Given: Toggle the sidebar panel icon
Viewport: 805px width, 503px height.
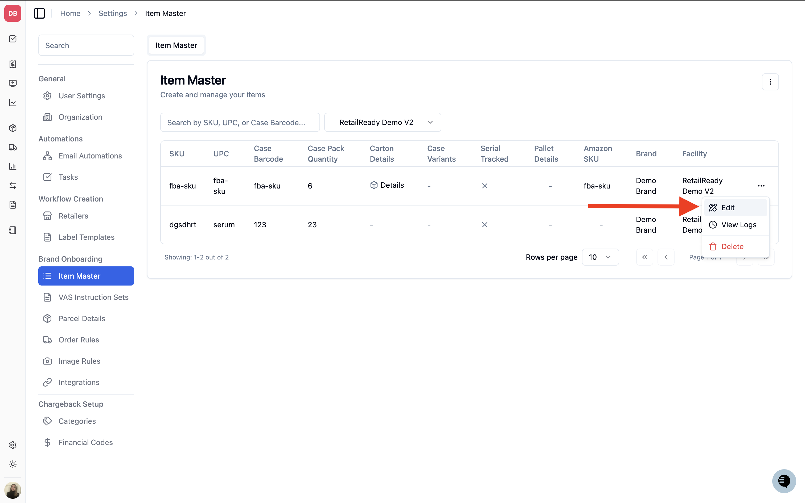Looking at the screenshot, I should point(39,13).
